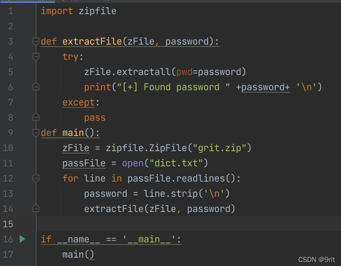Run script via green arrow on line 16
The height and width of the screenshot is (266, 341).
[x=22, y=239]
